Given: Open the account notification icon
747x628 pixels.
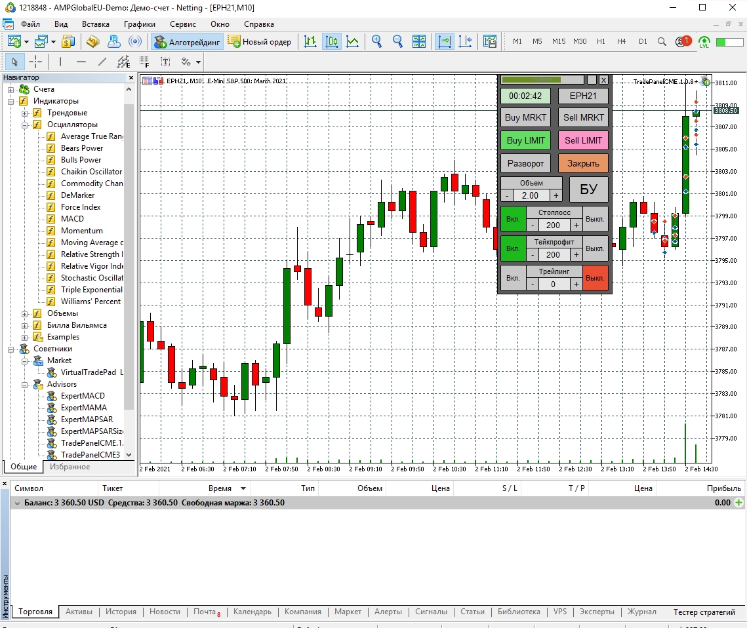Looking at the screenshot, I should [683, 42].
